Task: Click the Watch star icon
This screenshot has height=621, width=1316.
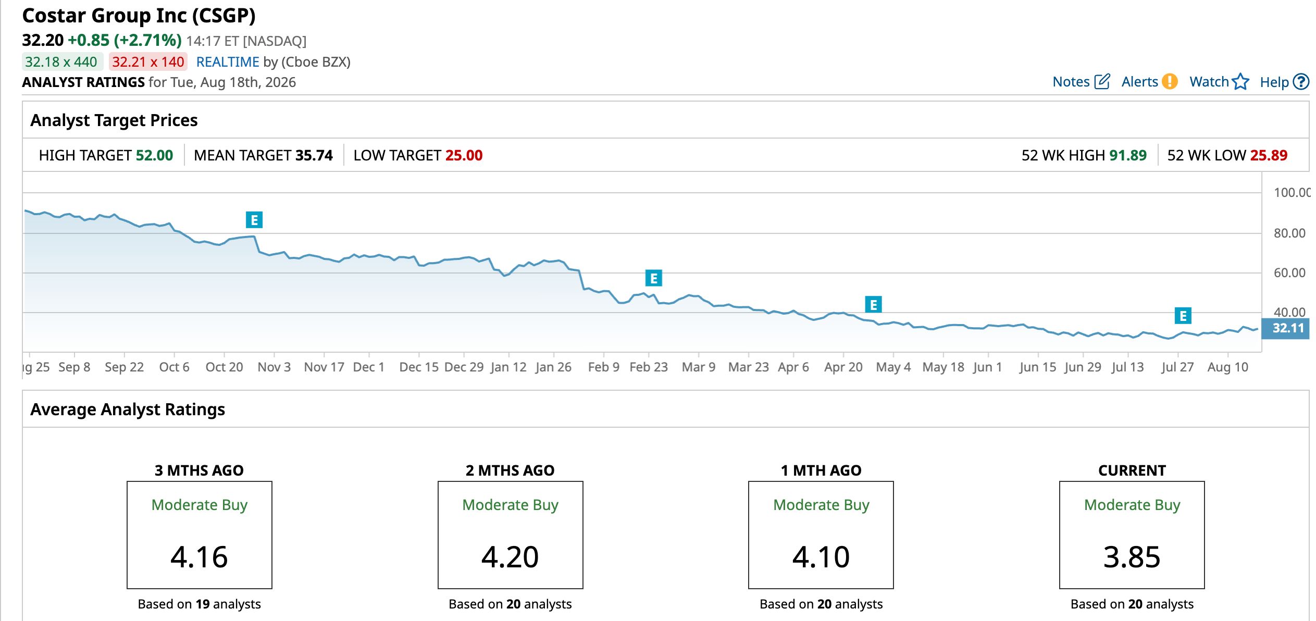Action: 1241,82
